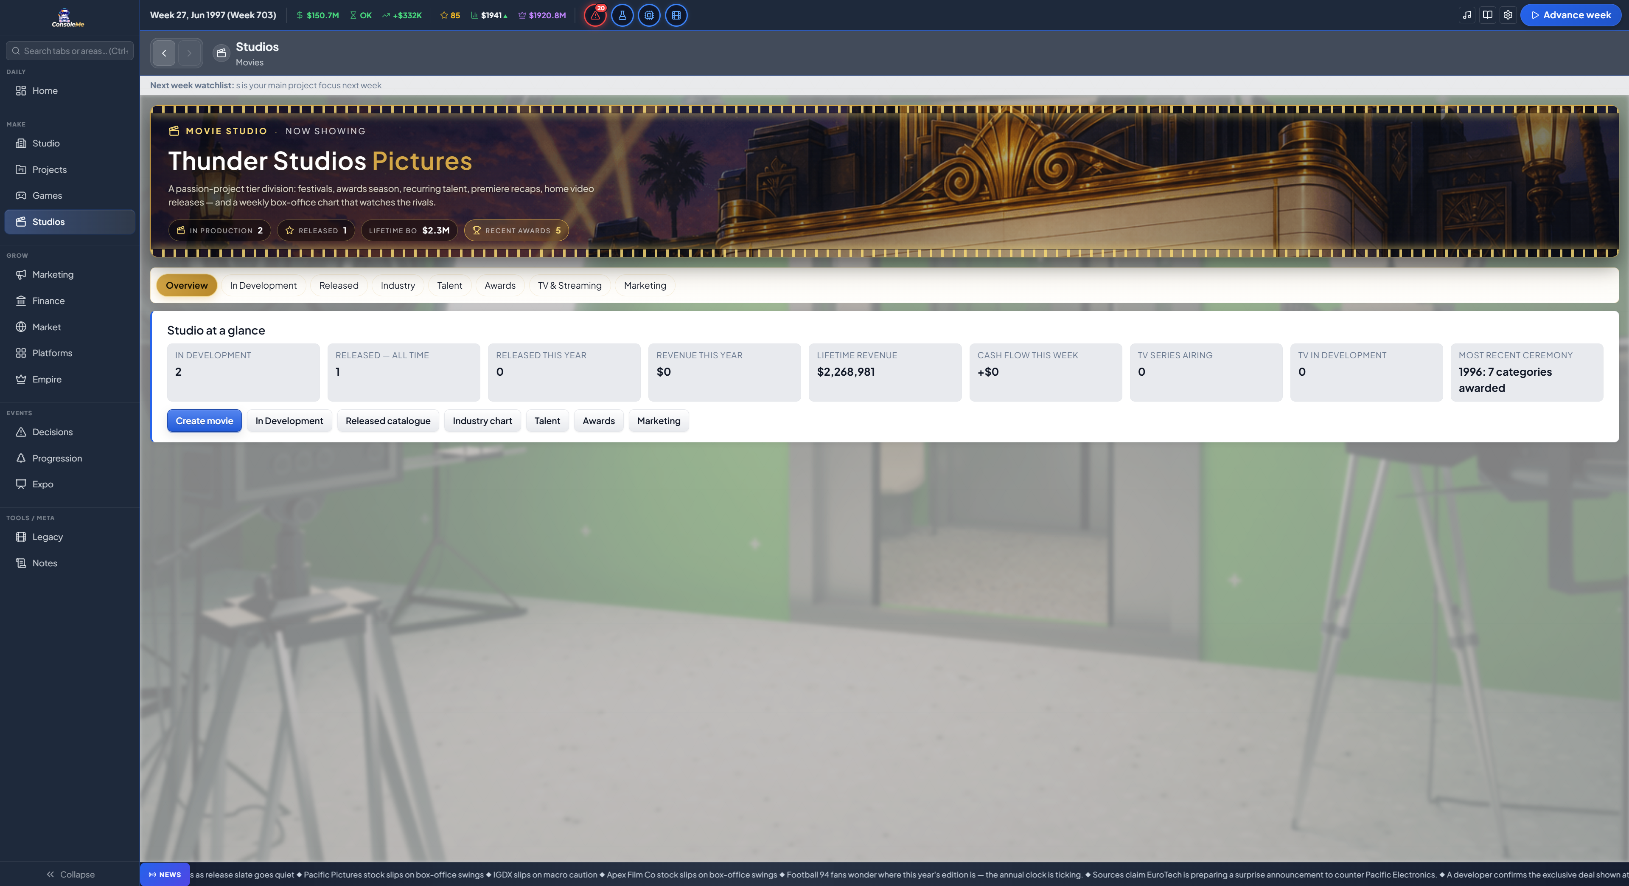Viewport: 1629px width, 886px height.
Task: Open Empire in the sidebar
Action: pyautogui.click(x=70, y=379)
